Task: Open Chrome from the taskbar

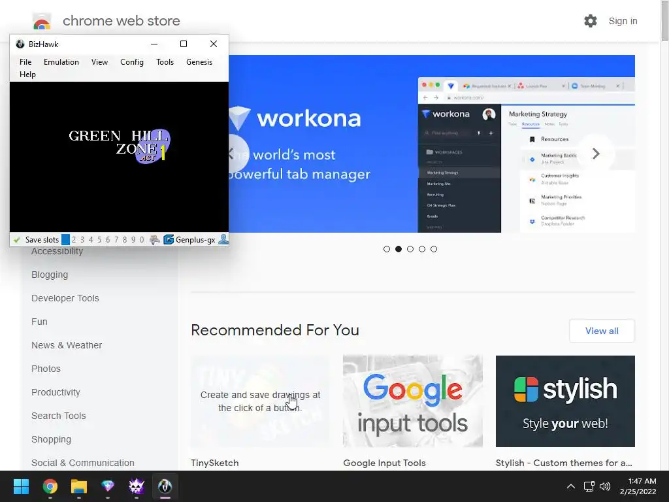Action: coord(50,486)
